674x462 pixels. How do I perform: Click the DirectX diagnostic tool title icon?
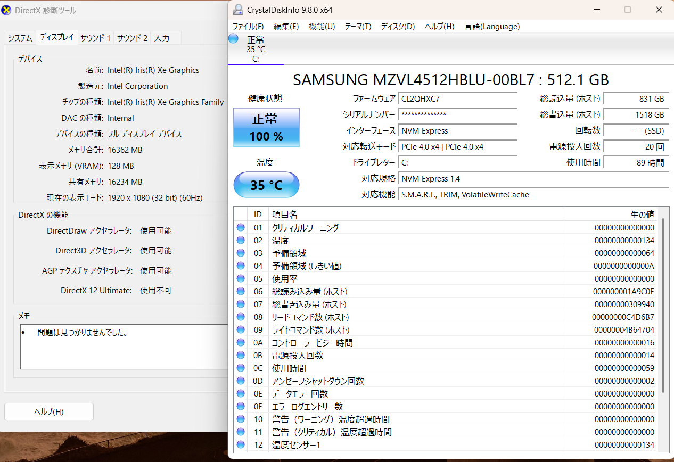tap(6, 10)
